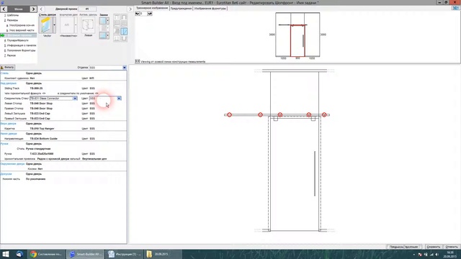This screenshot has width=461, height=259.
Task: Click the leftmost red track fixing marker
Action: (x=229, y=115)
